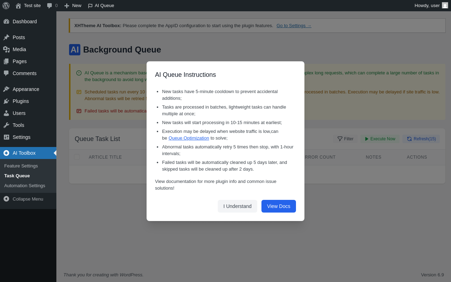Click the Plugins plug icon
Viewport: 451px width, 282px height.
coord(6,101)
